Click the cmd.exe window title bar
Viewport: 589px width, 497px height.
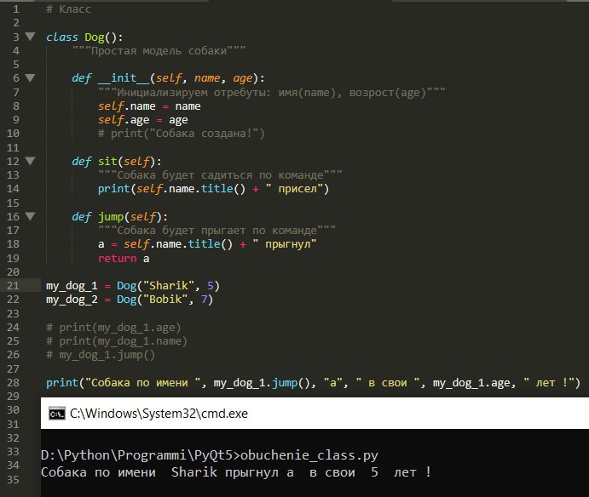pyautogui.click(x=315, y=414)
